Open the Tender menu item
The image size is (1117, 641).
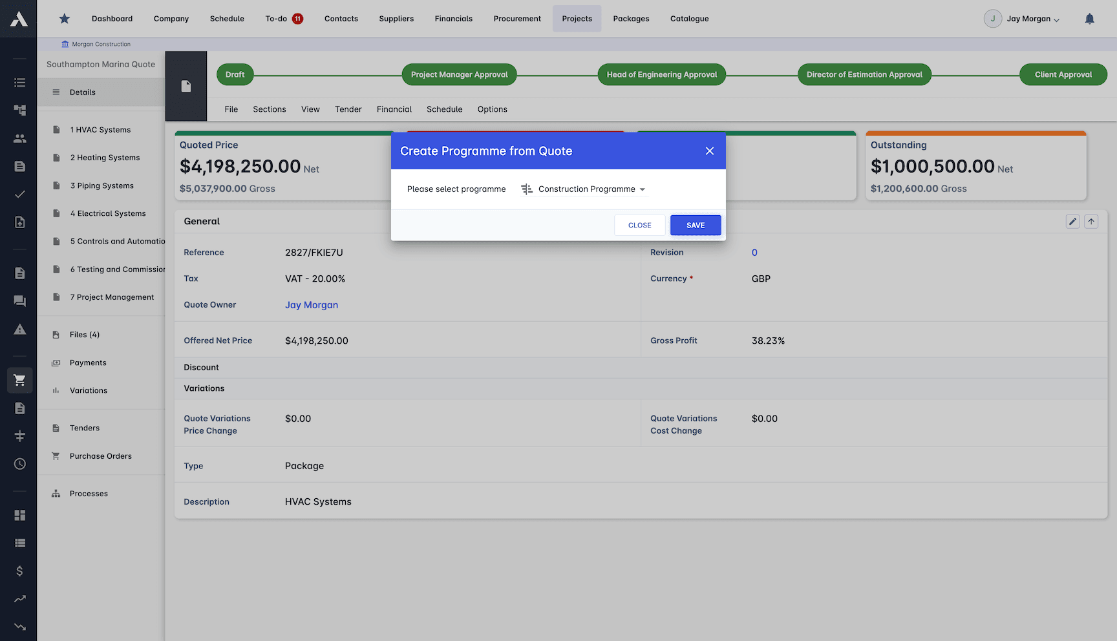[x=348, y=109]
